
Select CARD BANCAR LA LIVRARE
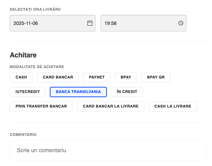(x=111, y=106)
